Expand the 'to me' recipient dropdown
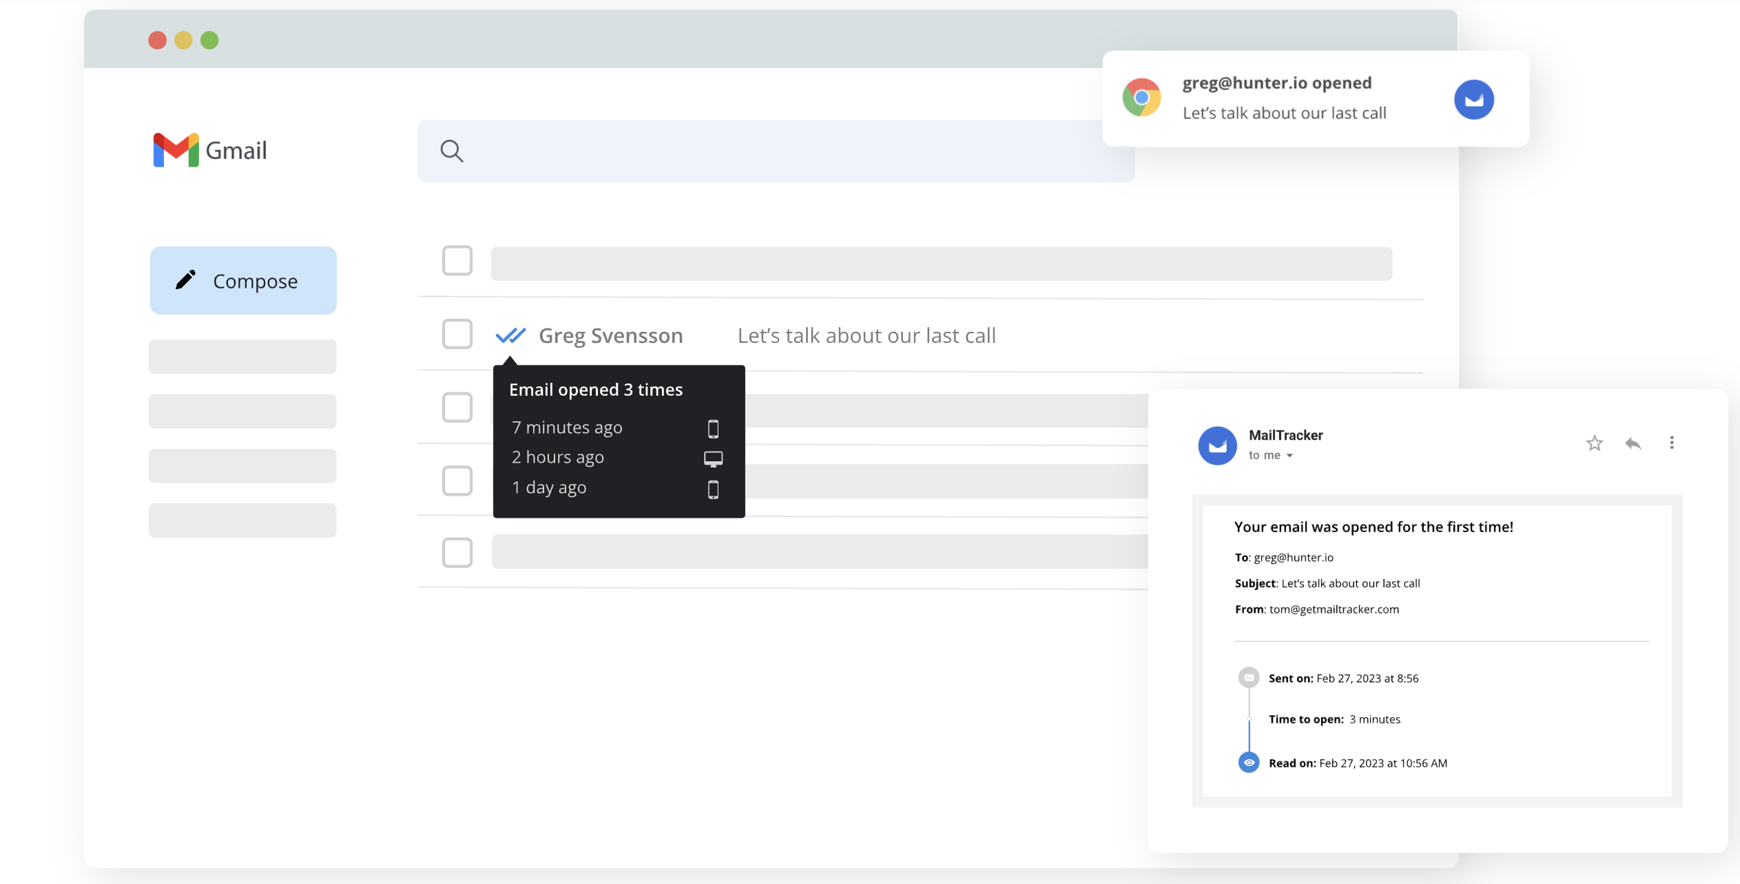The image size is (1740, 884). tap(1289, 456)
